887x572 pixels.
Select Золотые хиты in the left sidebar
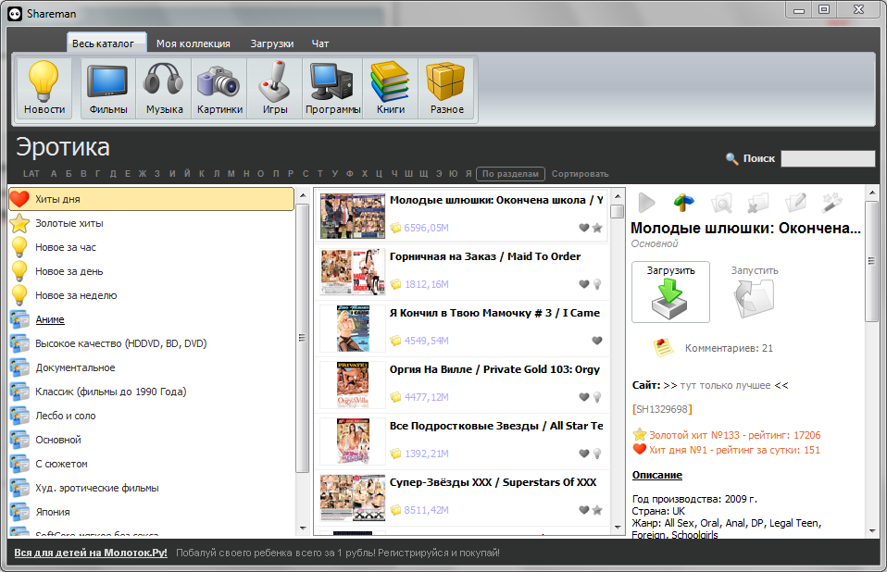click(x=69, y=223)
